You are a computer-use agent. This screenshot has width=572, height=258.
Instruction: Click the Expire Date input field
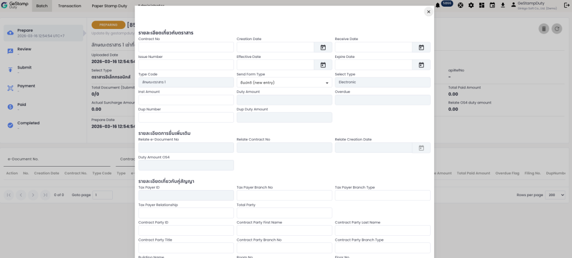point(374,65)
